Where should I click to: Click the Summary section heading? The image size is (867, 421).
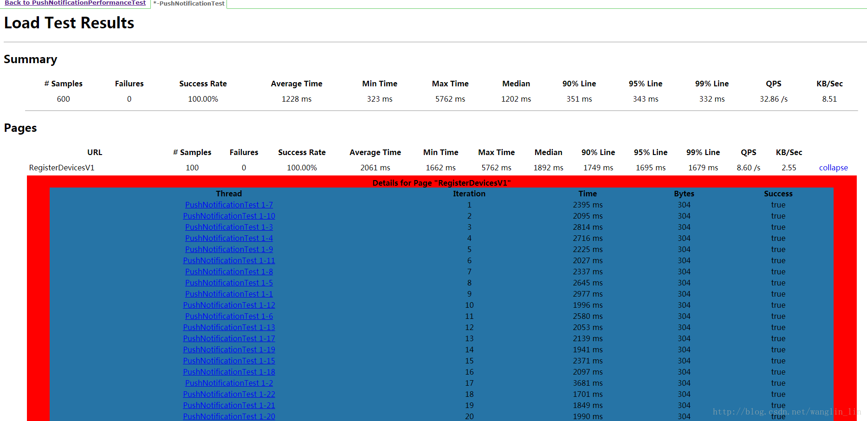tap(31, 59)
